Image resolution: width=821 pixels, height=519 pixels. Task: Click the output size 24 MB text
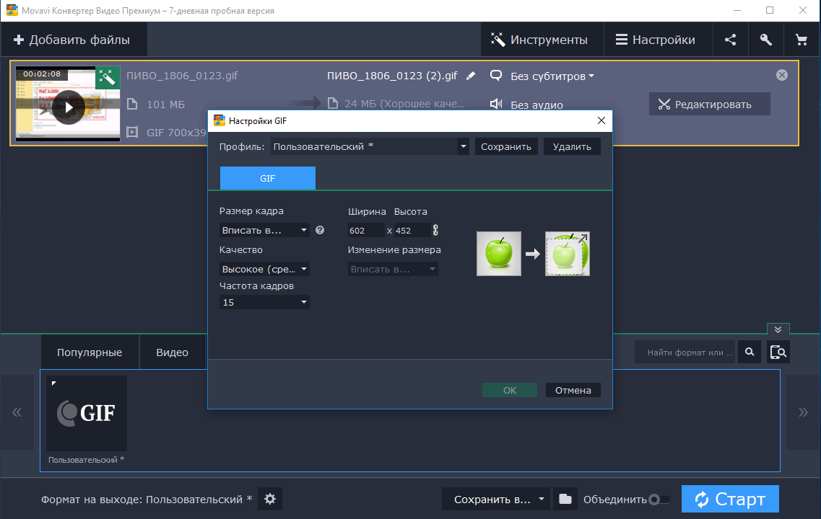pyautogui.click(x=404, y=104)
